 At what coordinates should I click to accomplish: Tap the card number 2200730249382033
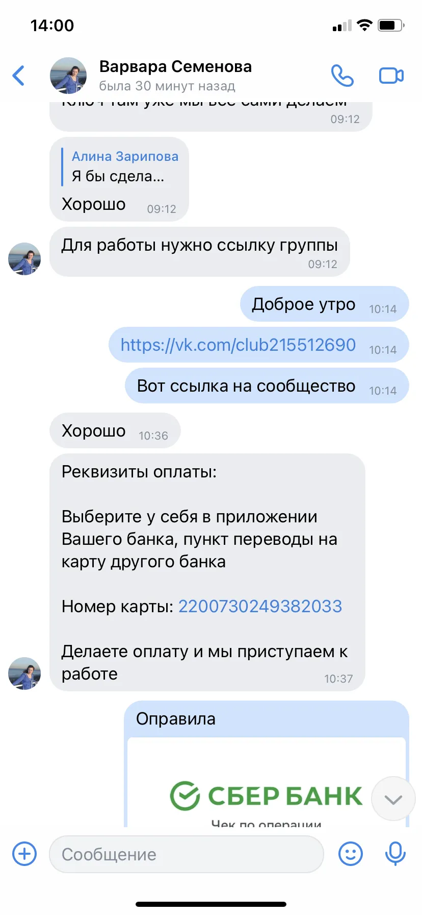260,607
